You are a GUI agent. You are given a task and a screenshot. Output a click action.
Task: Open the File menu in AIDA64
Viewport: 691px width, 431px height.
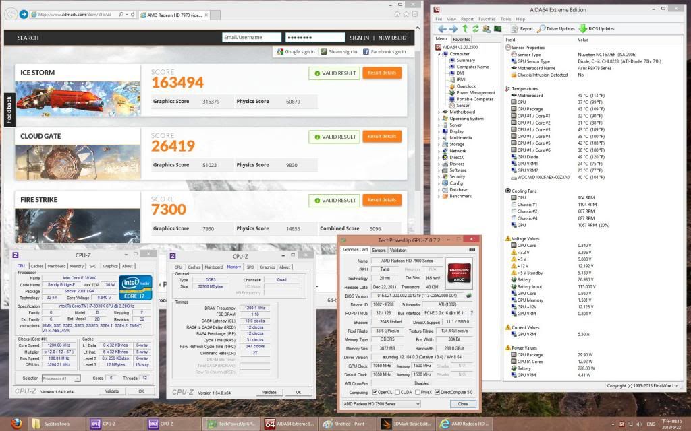pos(439,20)
